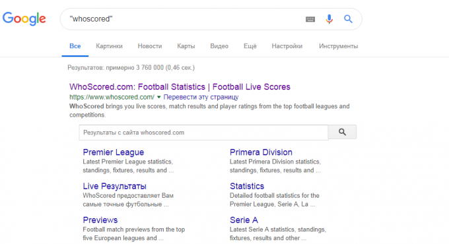Select the Все tab
This screenshot has width=449, height=244.
pyautogui.click(x=75, y=46)
